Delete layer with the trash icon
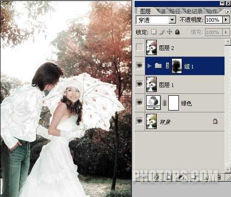Viewport: 231px width, 197px height. click(x=219, y=177)
